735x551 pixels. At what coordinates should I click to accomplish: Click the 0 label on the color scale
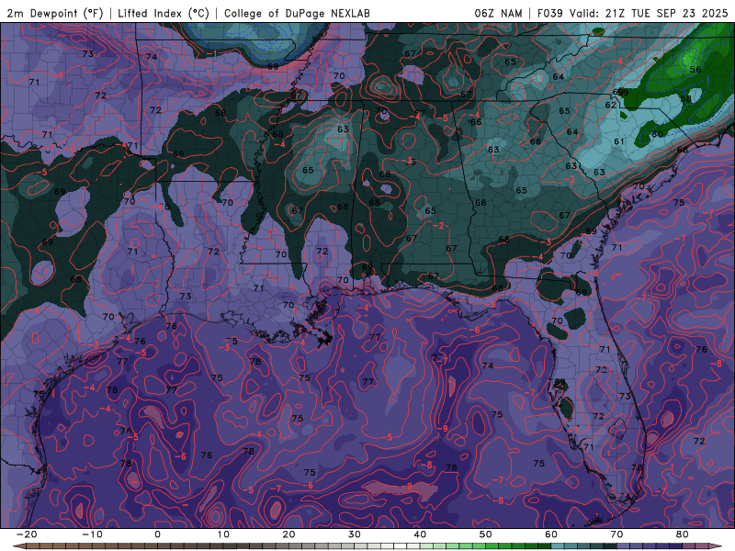(157, 534)
